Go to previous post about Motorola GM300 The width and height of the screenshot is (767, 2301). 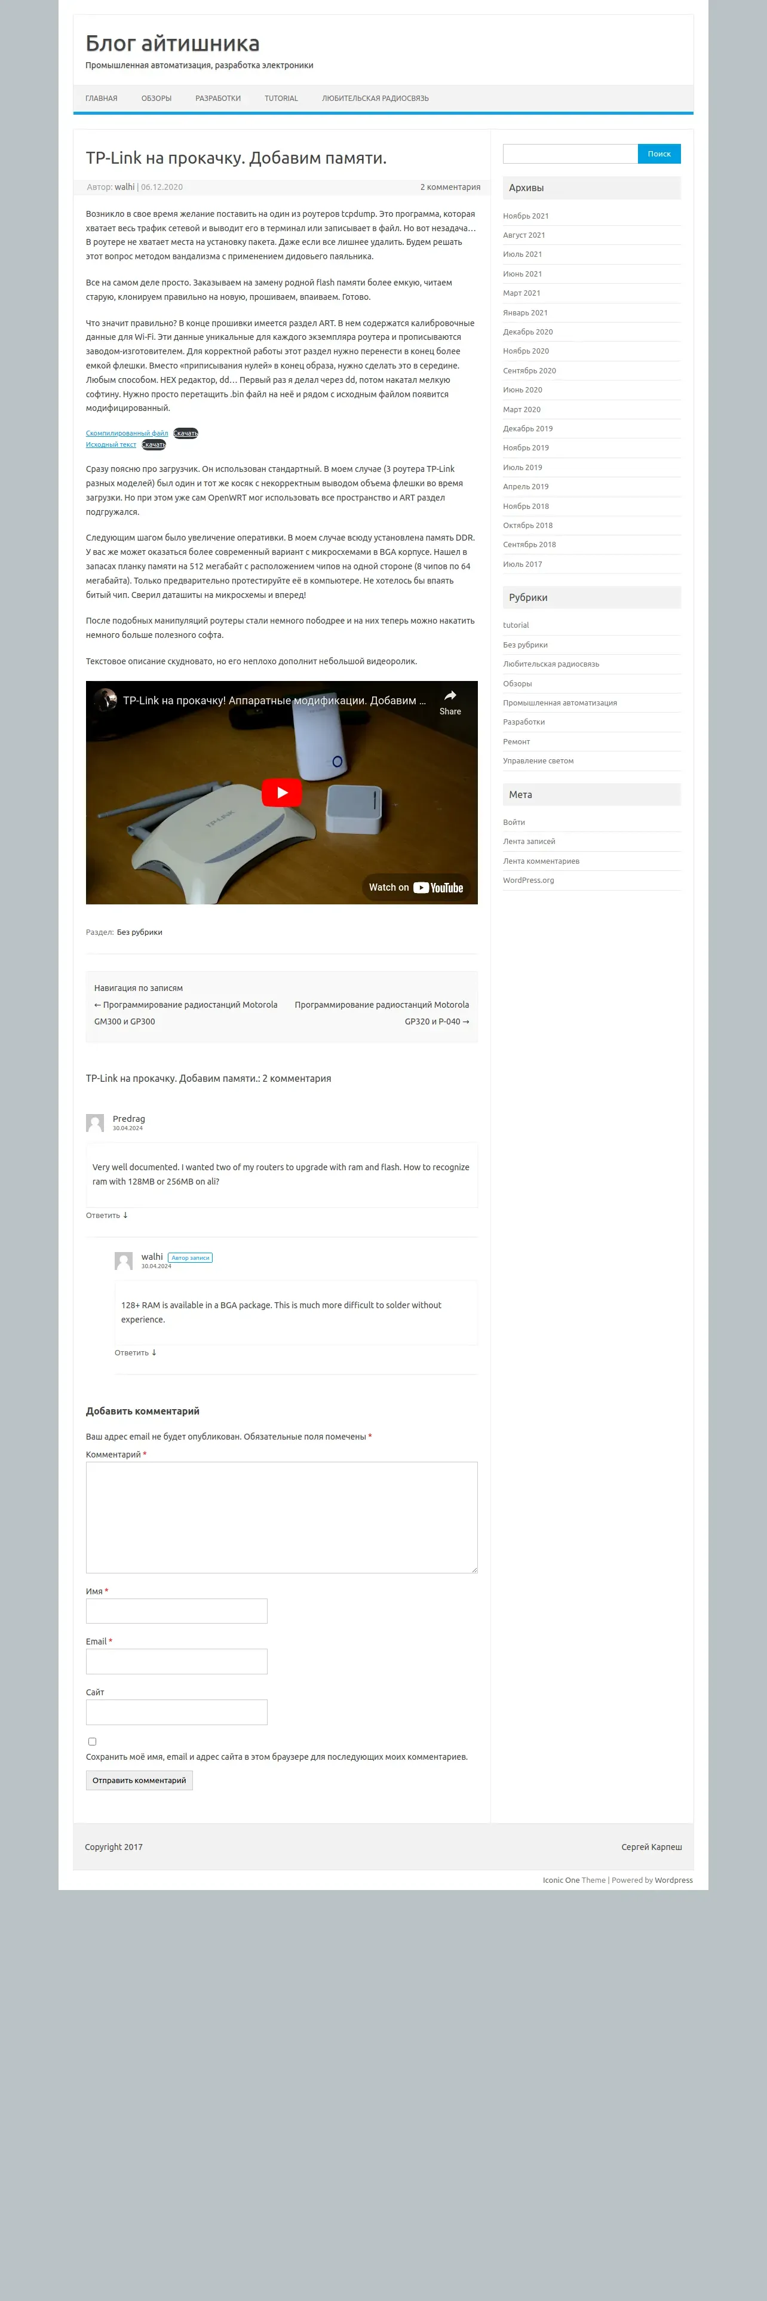point(186,1013)
